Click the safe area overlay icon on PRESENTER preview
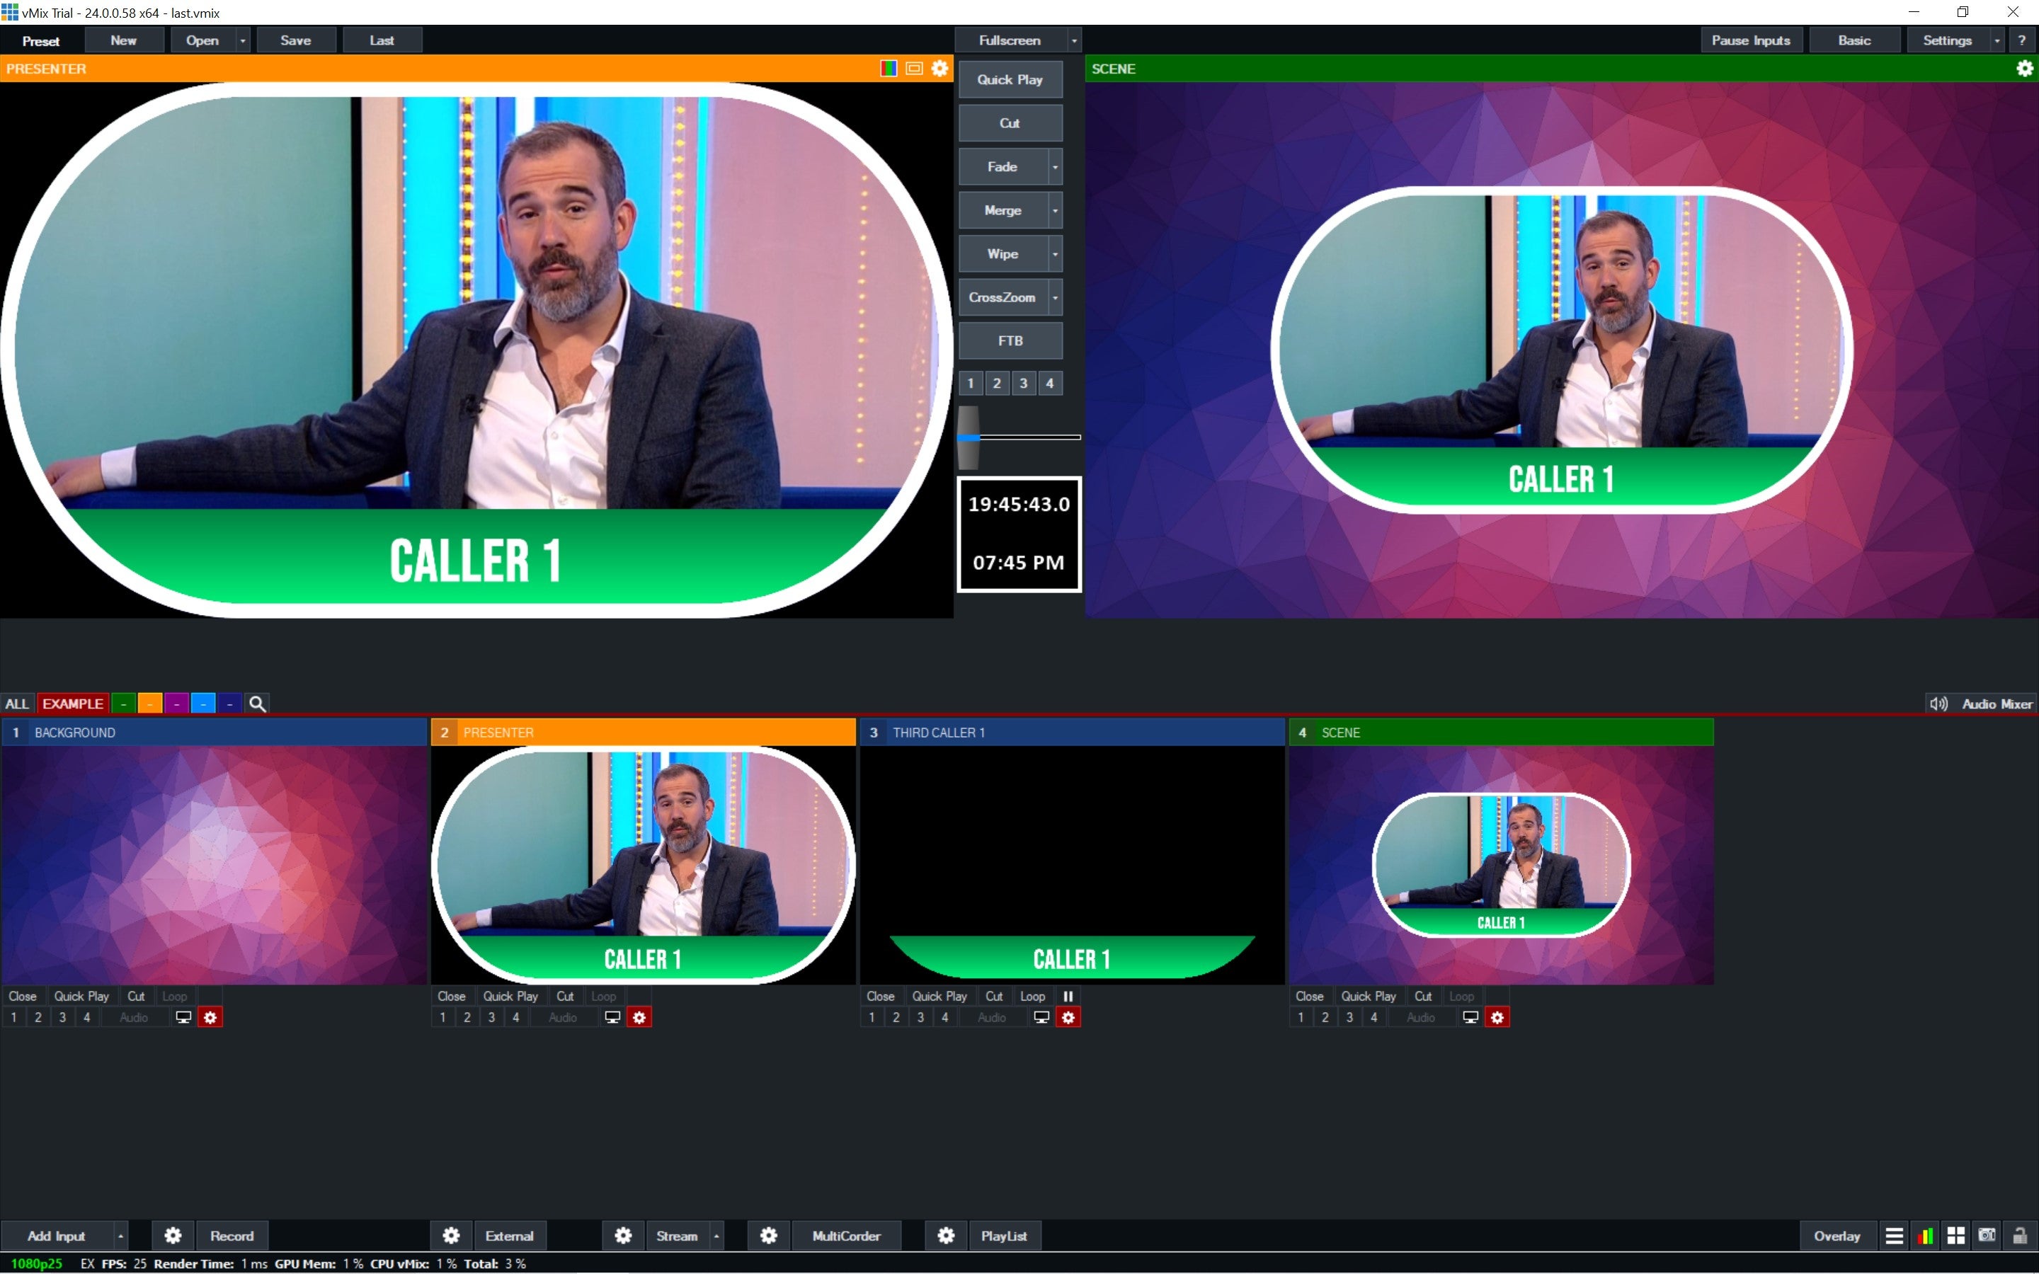Screen dimensions: 2039x1274 click(914, 68)
